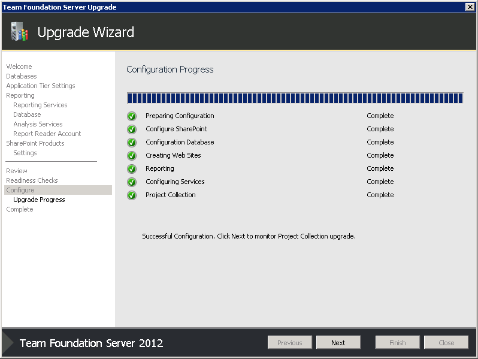The width and height of the screenshot is (478, 359).
Task: Select Complete step in sidebar
Action: pyautogui.click(x=20, y=209)
